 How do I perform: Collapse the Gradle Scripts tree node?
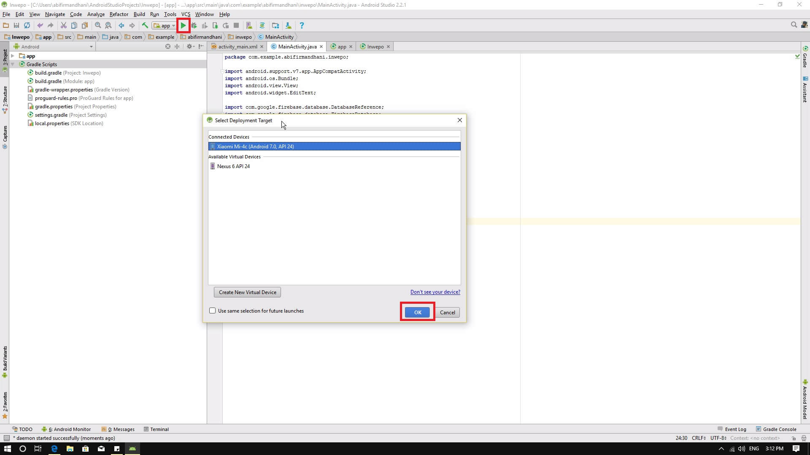click(13, 64)
